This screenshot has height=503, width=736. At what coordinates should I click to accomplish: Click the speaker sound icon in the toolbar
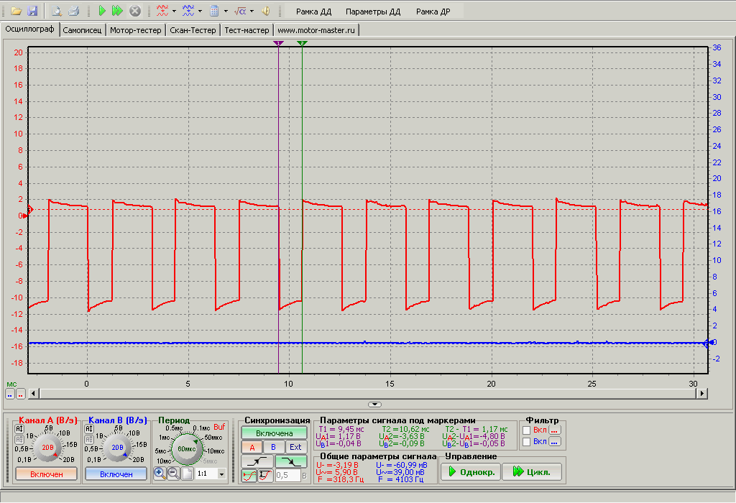click(x=265, y=11)
